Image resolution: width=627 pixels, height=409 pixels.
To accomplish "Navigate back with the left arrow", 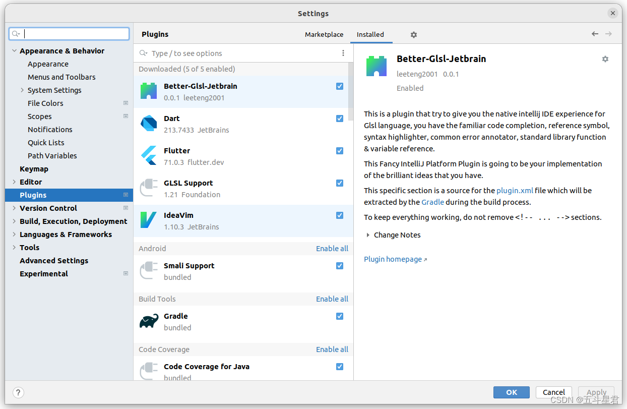I will click(x=595, y=34).
